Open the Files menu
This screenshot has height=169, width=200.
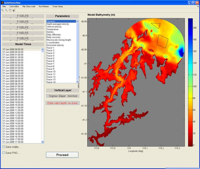click(x=4, y=6)
